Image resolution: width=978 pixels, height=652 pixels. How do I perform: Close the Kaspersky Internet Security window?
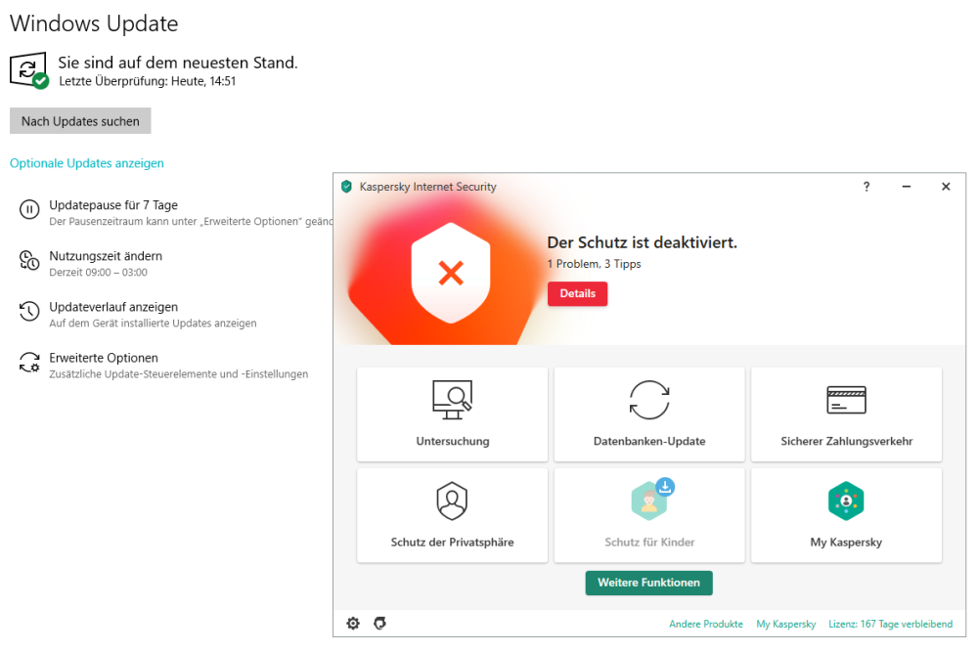coord(946,187)
